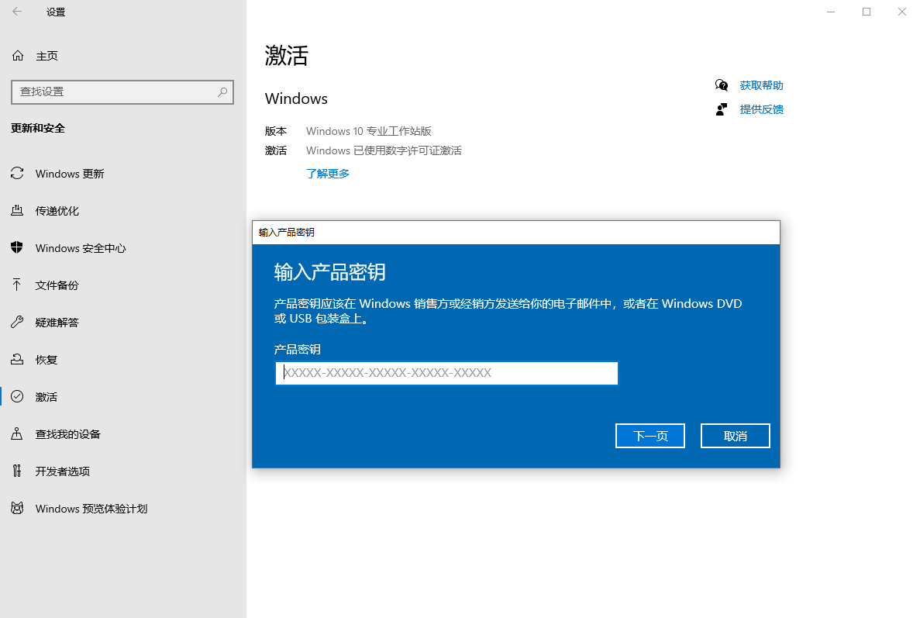Click the 查找我的设备 locator icon
The width and height of the screenshot is (920, 618).
17,433
